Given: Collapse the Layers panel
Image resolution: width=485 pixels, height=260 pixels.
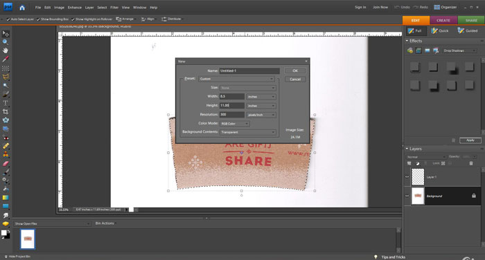Looking at the screenshot, I should (407, 149).
